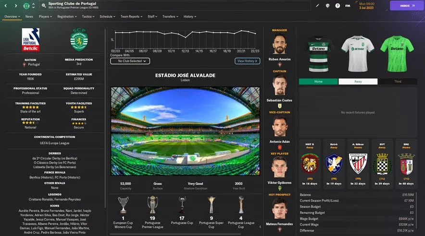This screenshot has width=425, height=236.
Task: Click the Liga Portugal Betclic logo
Action: (30, 40)
